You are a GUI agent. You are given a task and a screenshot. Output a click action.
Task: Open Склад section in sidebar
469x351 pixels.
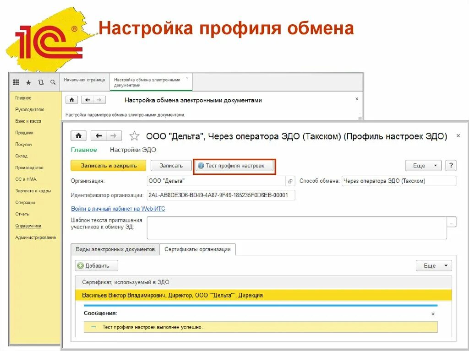21,156
